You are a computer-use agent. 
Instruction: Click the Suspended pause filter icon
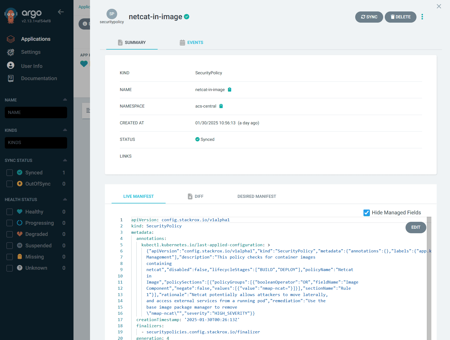[x=20, y=245]
